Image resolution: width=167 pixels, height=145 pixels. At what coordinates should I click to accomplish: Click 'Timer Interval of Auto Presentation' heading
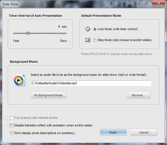tap(35, 16)
